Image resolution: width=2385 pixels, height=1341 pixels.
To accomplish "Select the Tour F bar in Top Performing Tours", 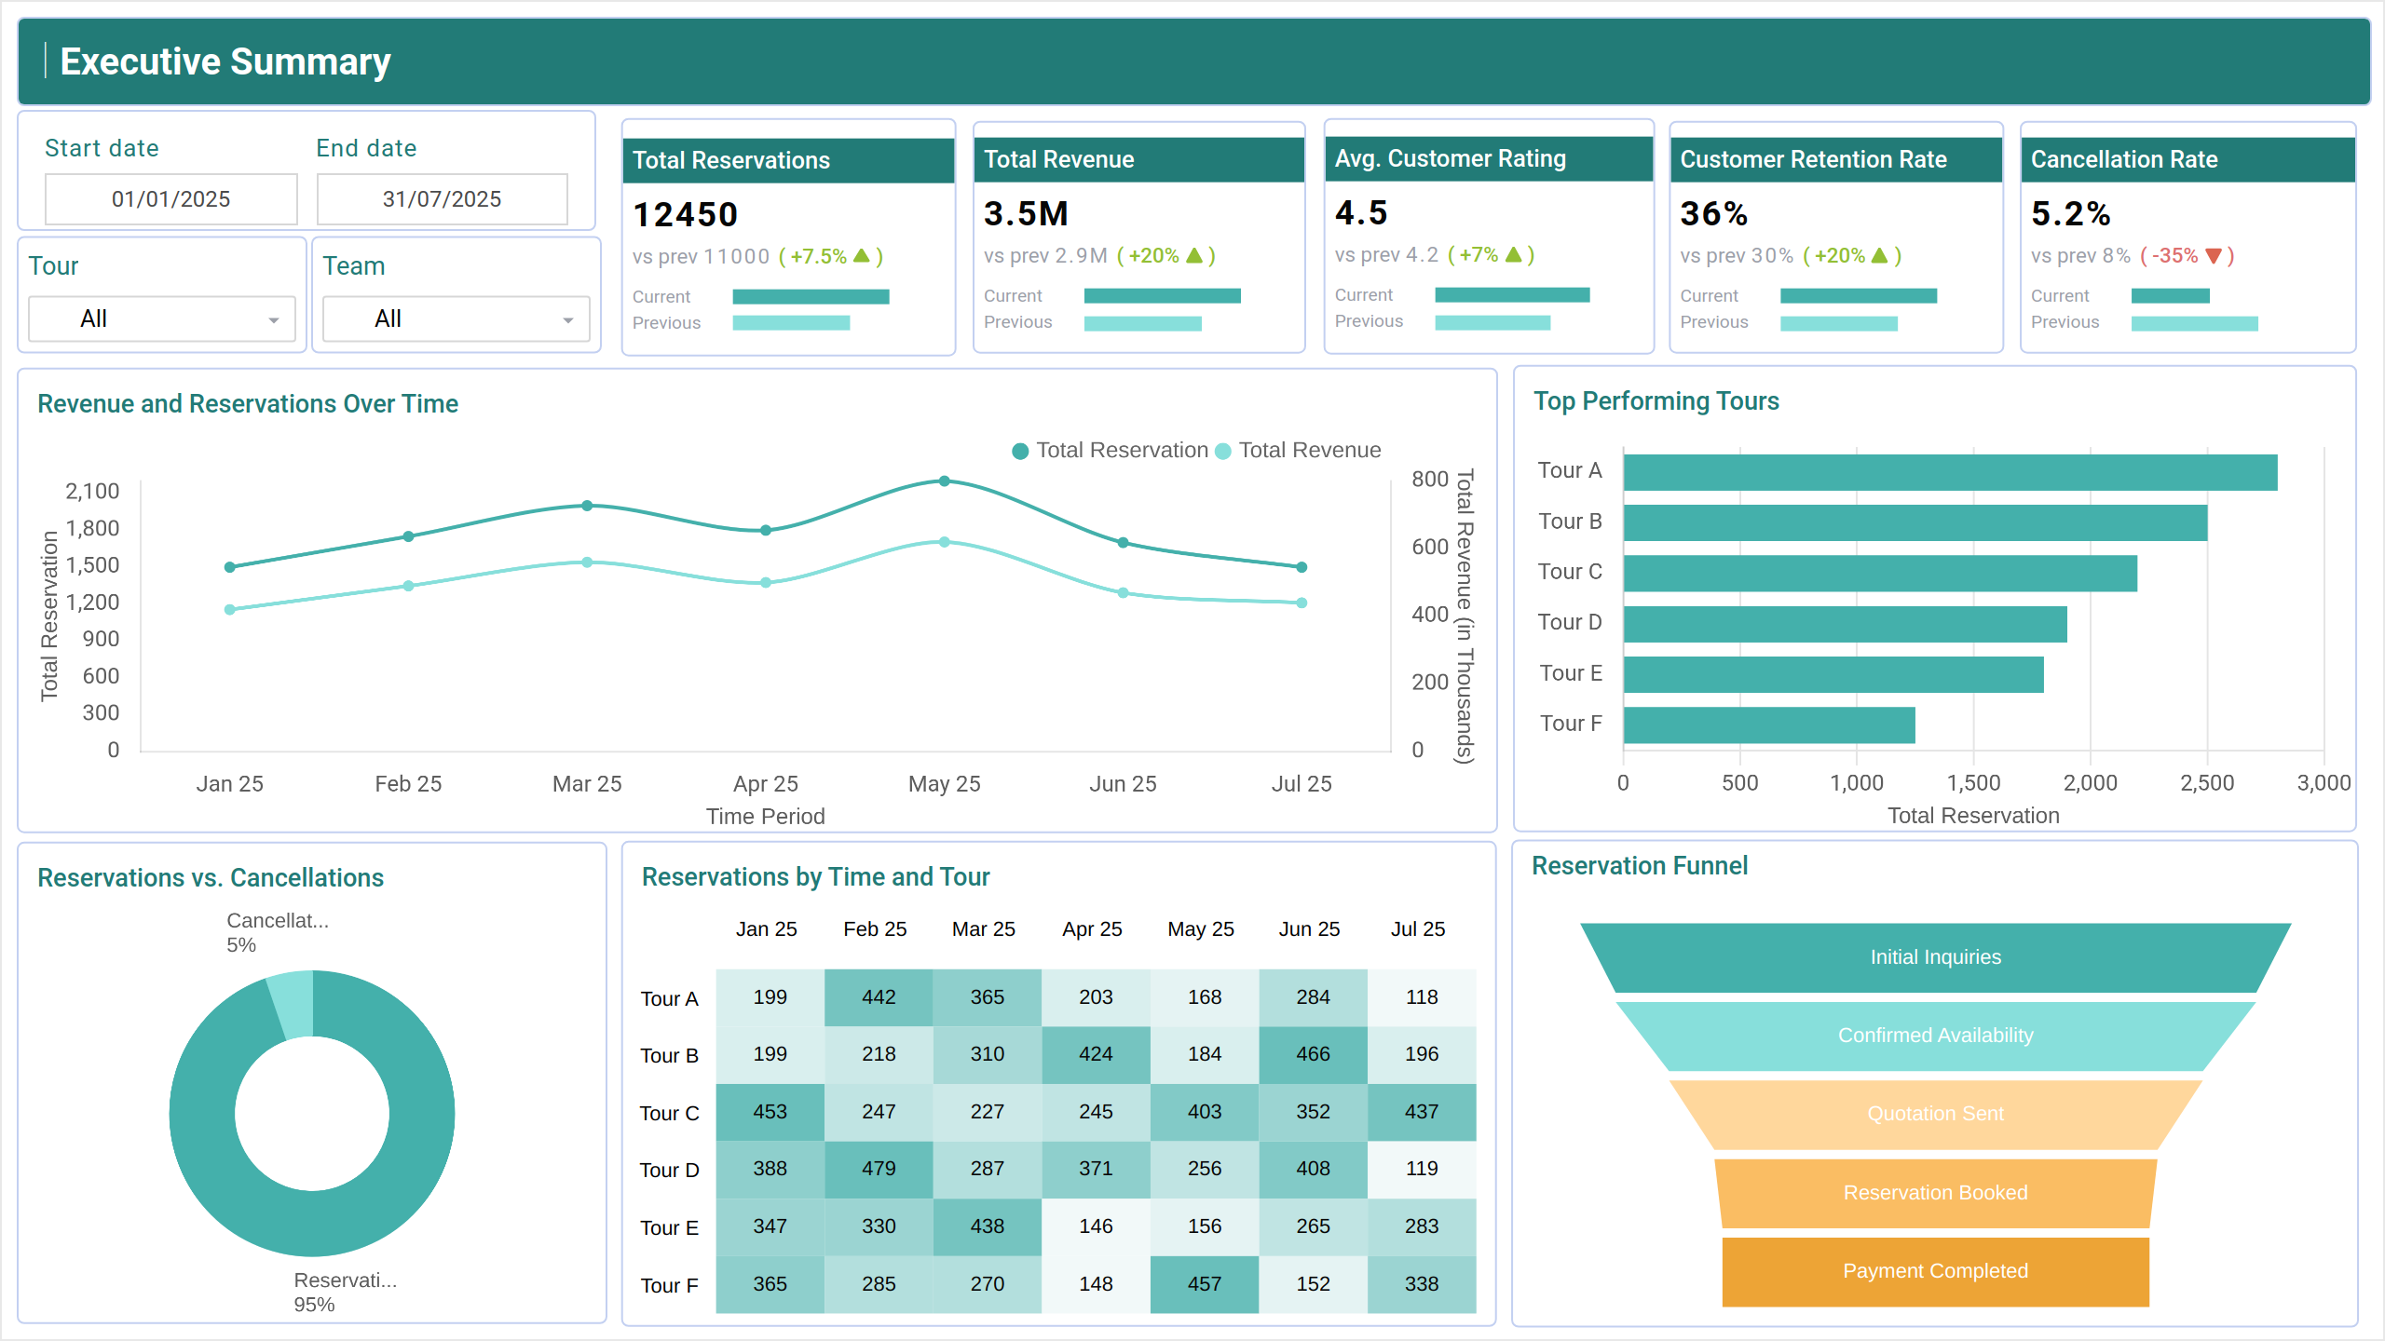I will (1769, 725).
